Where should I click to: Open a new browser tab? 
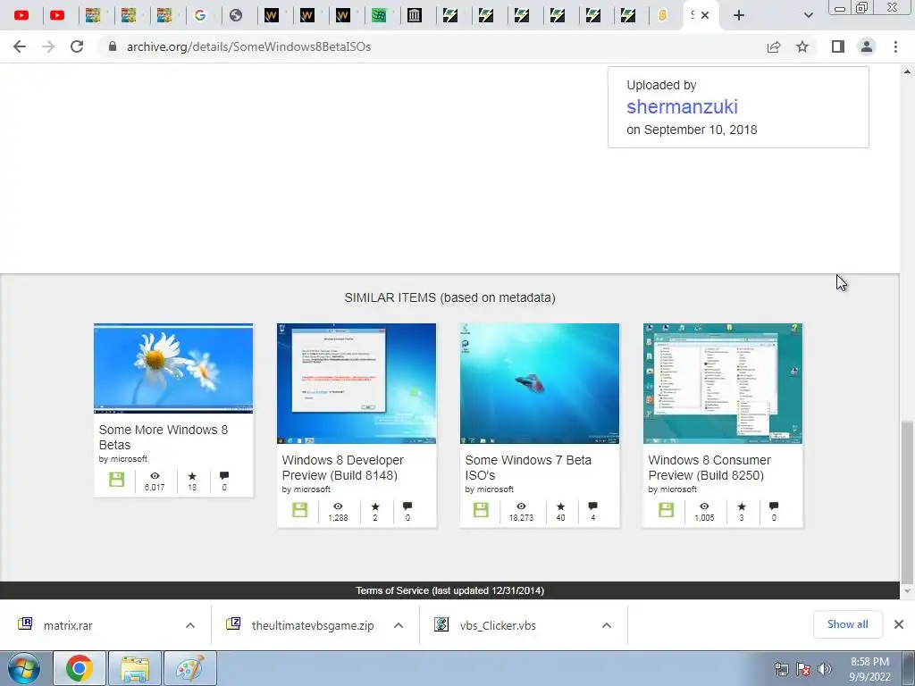click(739, 15)
